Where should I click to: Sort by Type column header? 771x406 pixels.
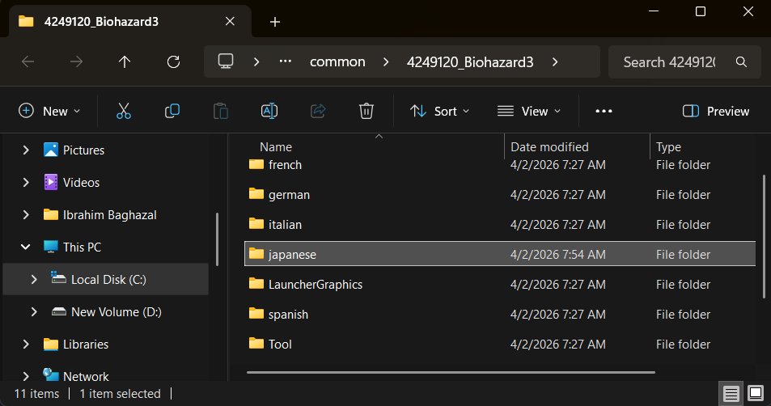coord(669,147)
